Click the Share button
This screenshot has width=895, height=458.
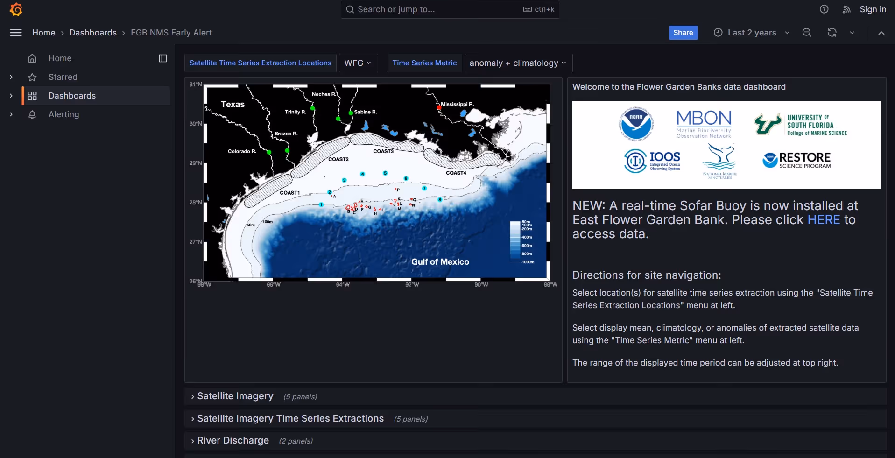[683, 33]
